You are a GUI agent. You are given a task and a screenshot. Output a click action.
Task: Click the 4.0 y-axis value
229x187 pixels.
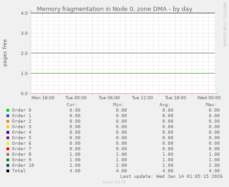tap(24, 13)
